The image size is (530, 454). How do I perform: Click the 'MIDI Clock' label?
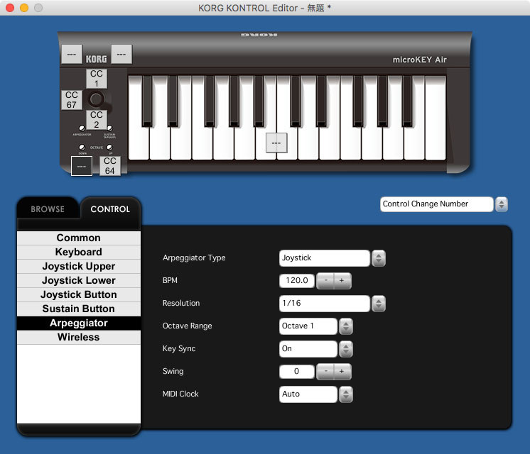[180, 394]
